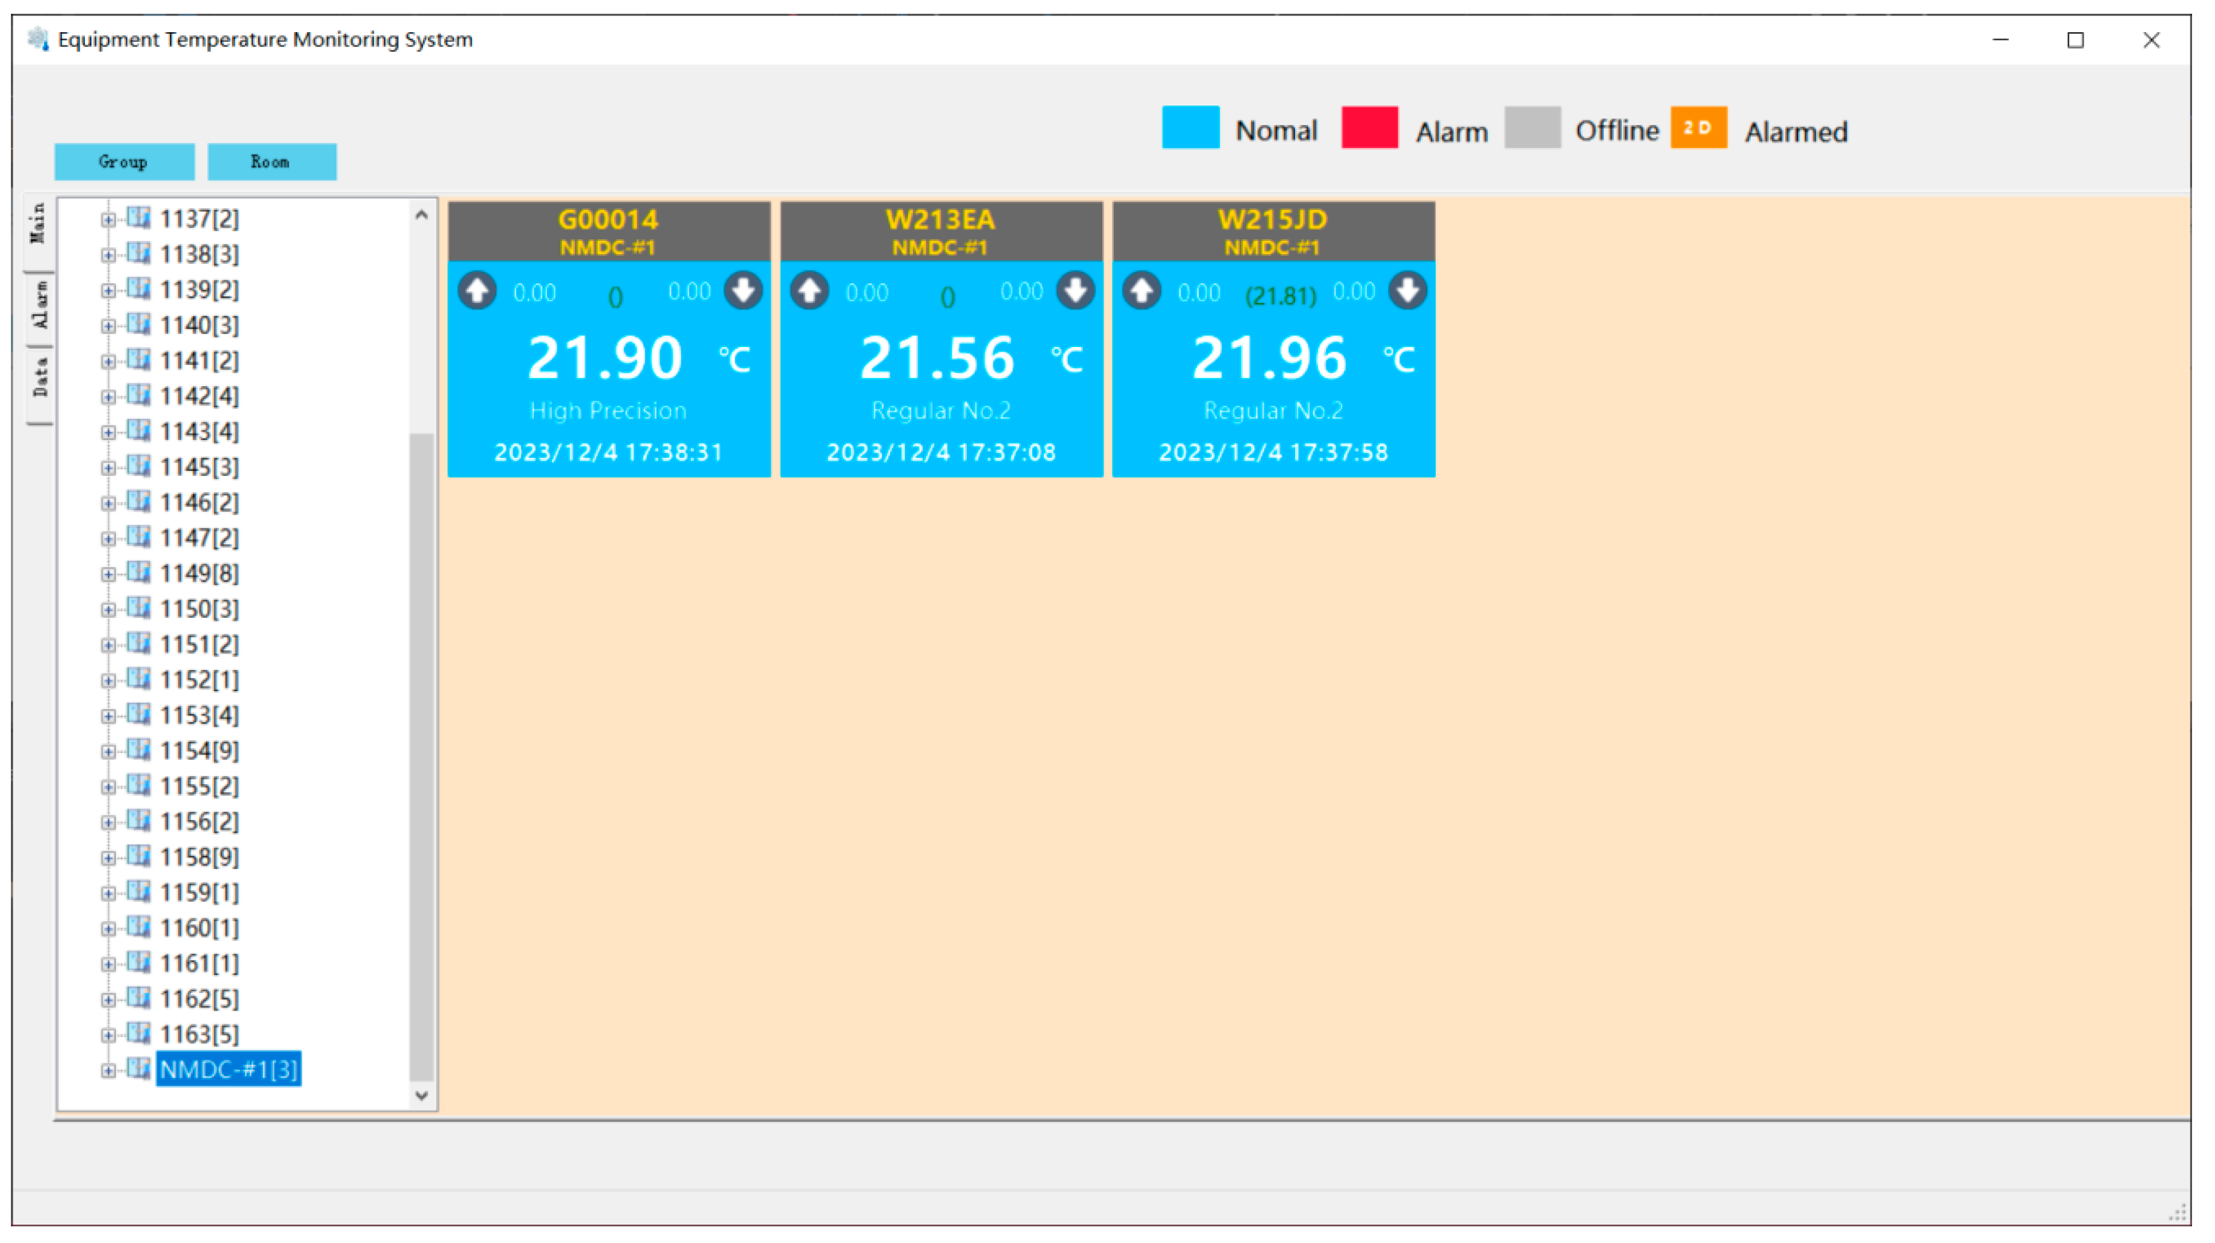
Task: Select tree item 1158[9]
Action: (x=200, y=857)
